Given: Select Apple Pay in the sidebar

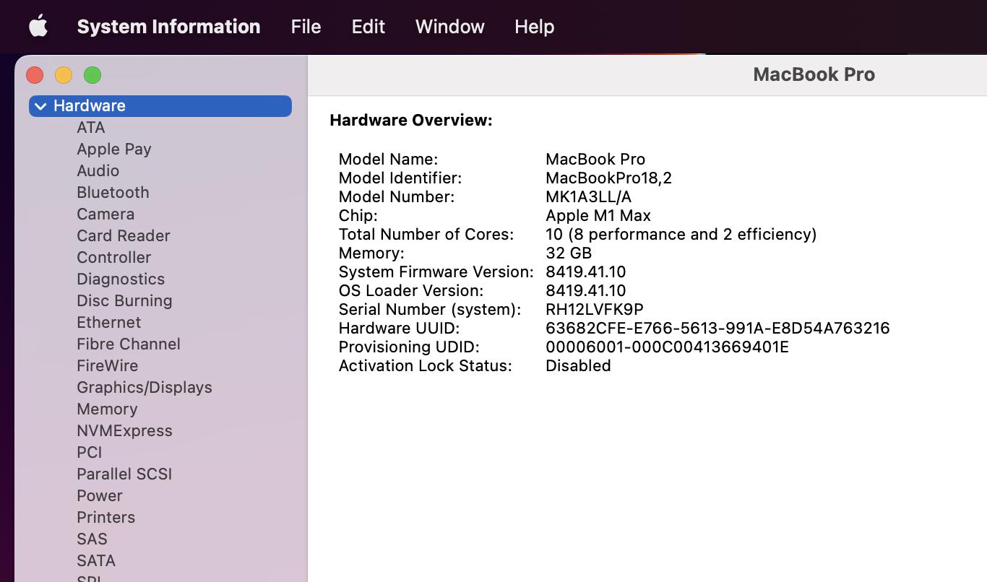Looking at the screenshot, I should pyautogui.click(x=114, y=149).
